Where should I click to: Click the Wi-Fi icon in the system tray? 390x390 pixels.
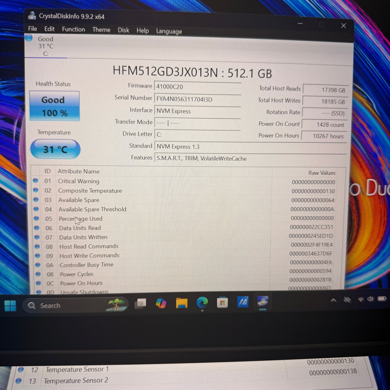pos(361,299)
